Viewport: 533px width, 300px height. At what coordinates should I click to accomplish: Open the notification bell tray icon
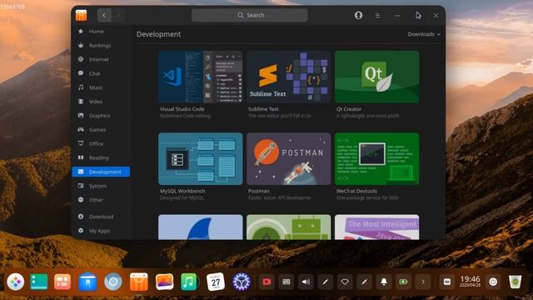point(384,282)
